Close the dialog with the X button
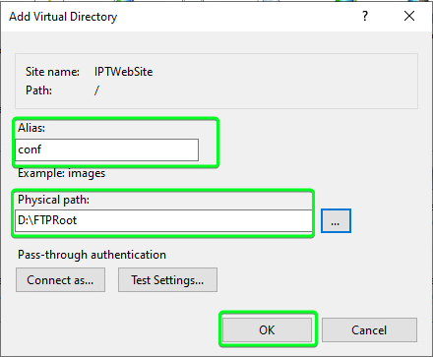Image resolution: width=433 pixels, height=357 pixels. coord(409,16)
